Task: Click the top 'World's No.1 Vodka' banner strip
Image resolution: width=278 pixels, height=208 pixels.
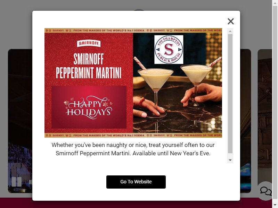Action: [x=133, y=31]
